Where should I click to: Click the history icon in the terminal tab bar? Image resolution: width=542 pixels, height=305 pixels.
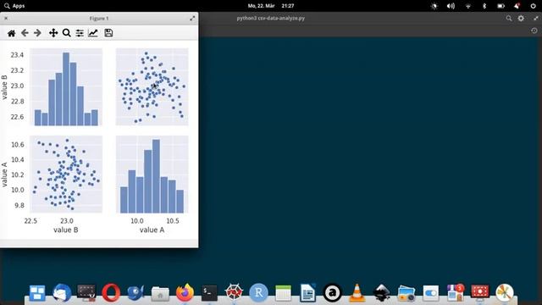(534, 30)
